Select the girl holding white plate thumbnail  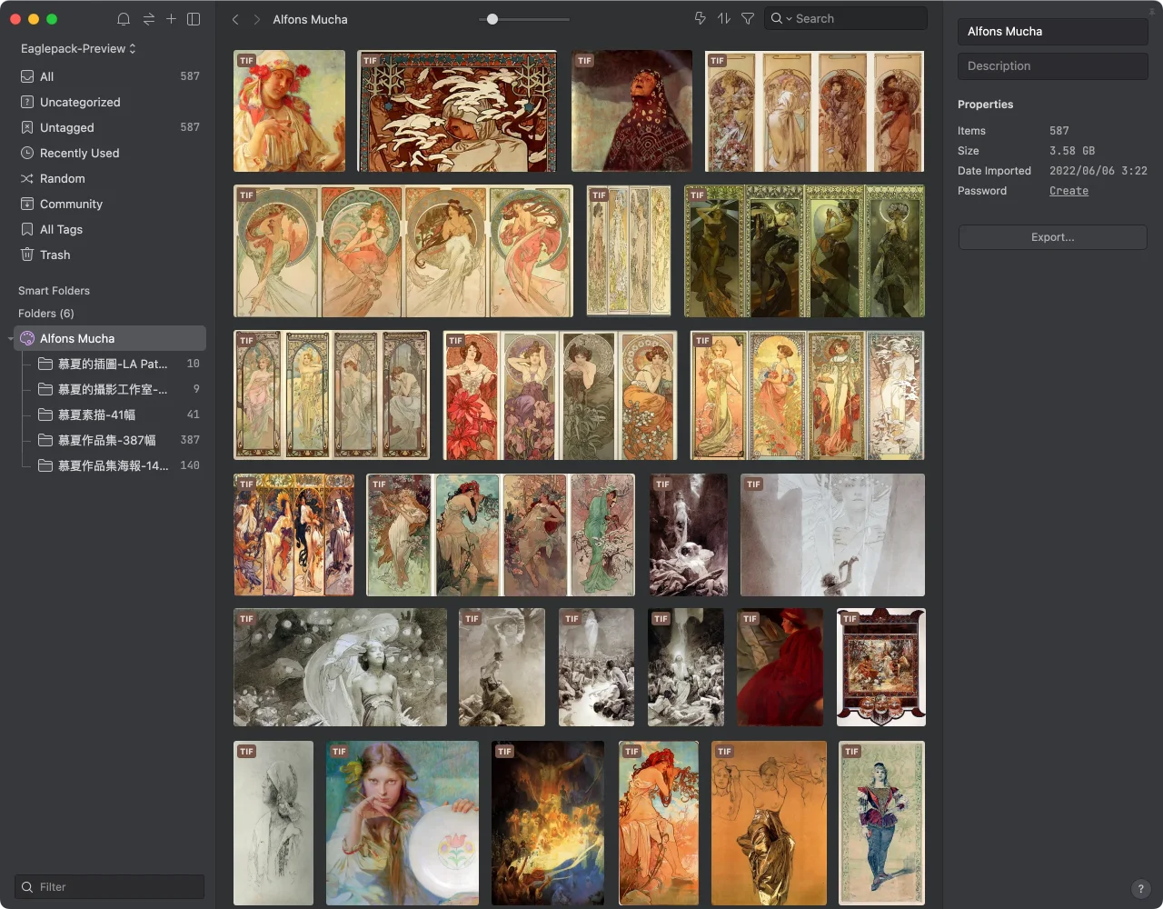pyautogui.click(x=403, y=823)
